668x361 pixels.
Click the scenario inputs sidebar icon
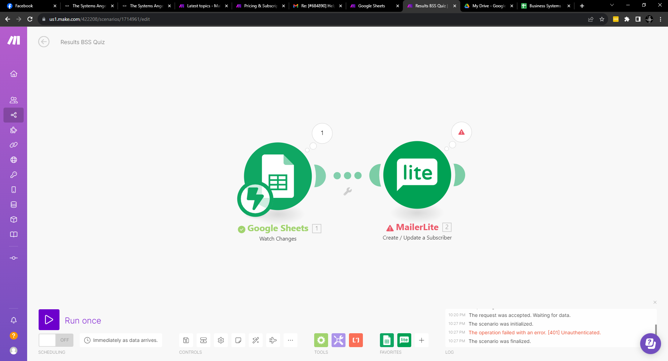point(14,258)
